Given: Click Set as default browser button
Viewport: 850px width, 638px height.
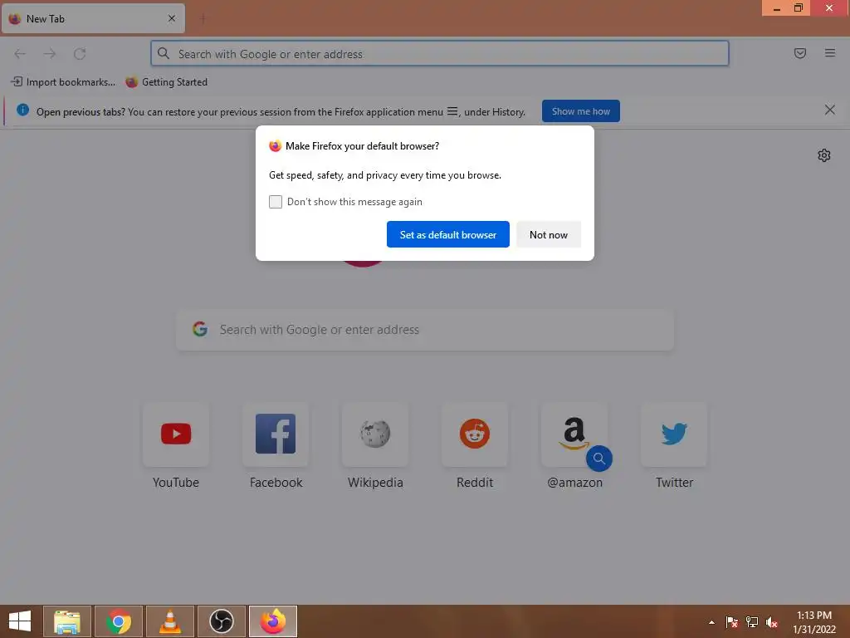Looking at the screenshot, I should tap(447, 234).
